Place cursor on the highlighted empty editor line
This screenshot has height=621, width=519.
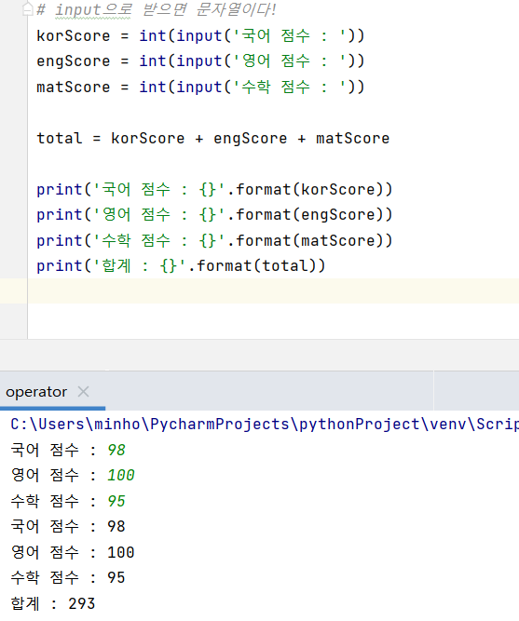[274, 291]
